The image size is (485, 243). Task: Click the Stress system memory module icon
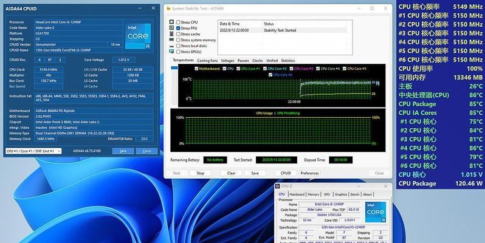pyautogui.click(x=171, y=40)
